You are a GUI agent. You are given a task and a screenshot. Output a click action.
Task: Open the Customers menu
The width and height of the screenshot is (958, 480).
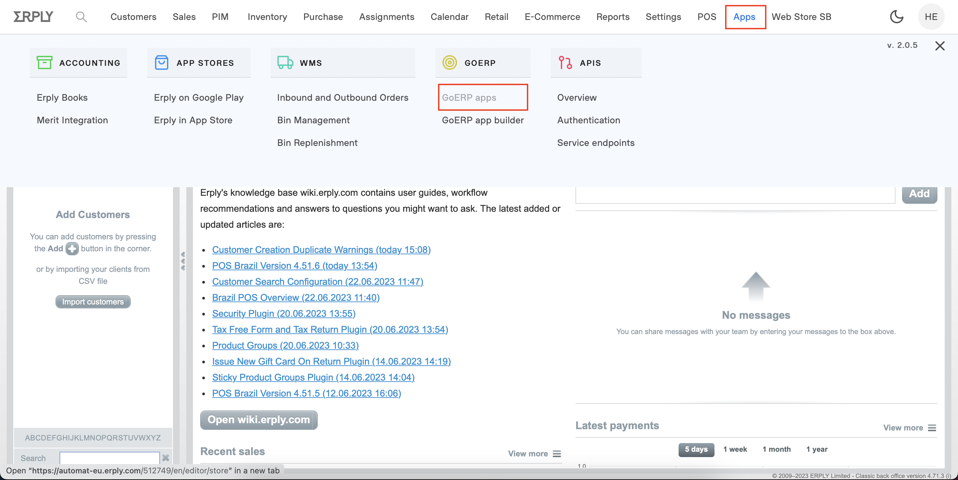click(133, 17)
